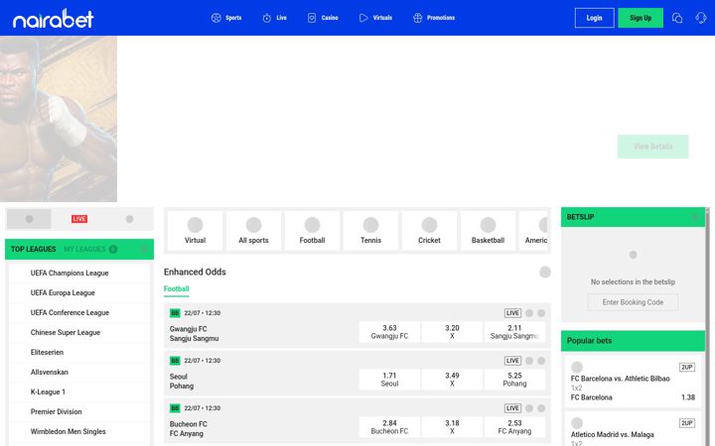Bet on draw at 3.49
This screenshot has width=715, height=446.
(452, 379)
